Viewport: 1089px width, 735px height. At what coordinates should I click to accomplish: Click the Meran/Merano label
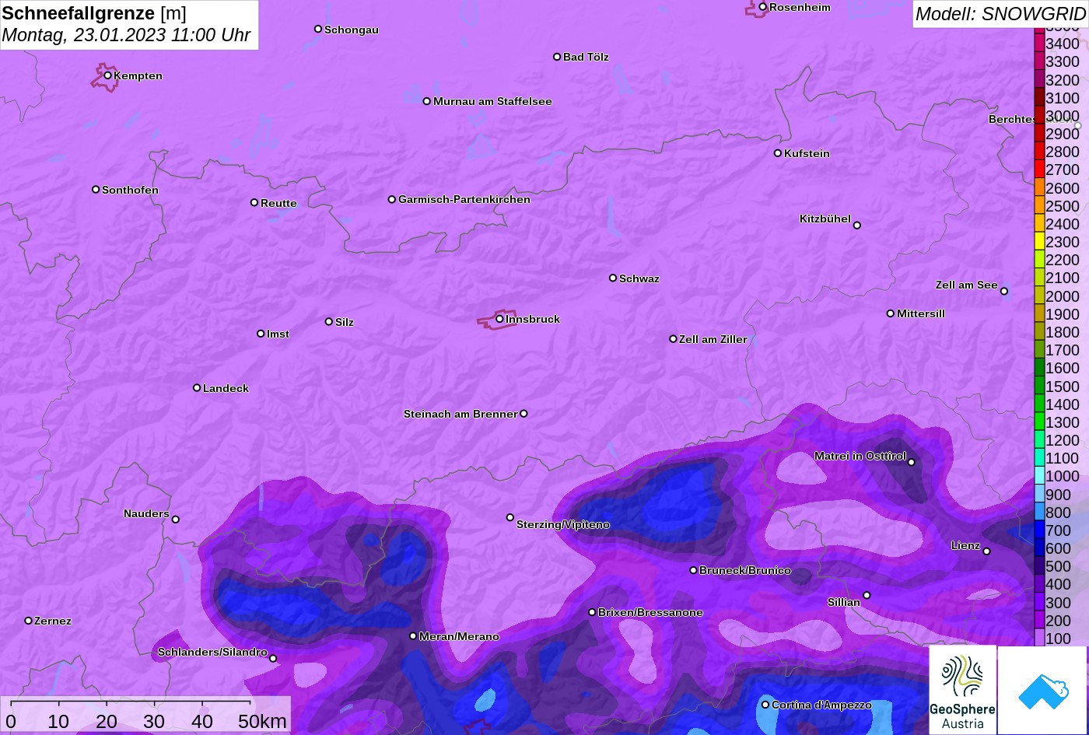tap(459, 636)
